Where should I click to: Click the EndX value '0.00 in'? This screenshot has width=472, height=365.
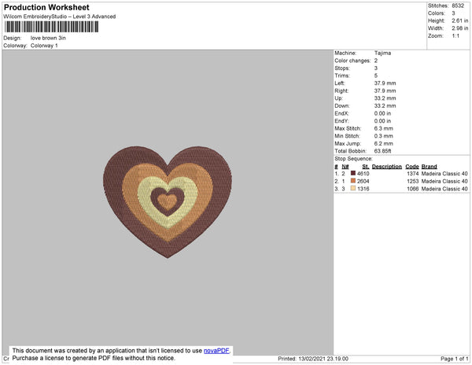382,113
